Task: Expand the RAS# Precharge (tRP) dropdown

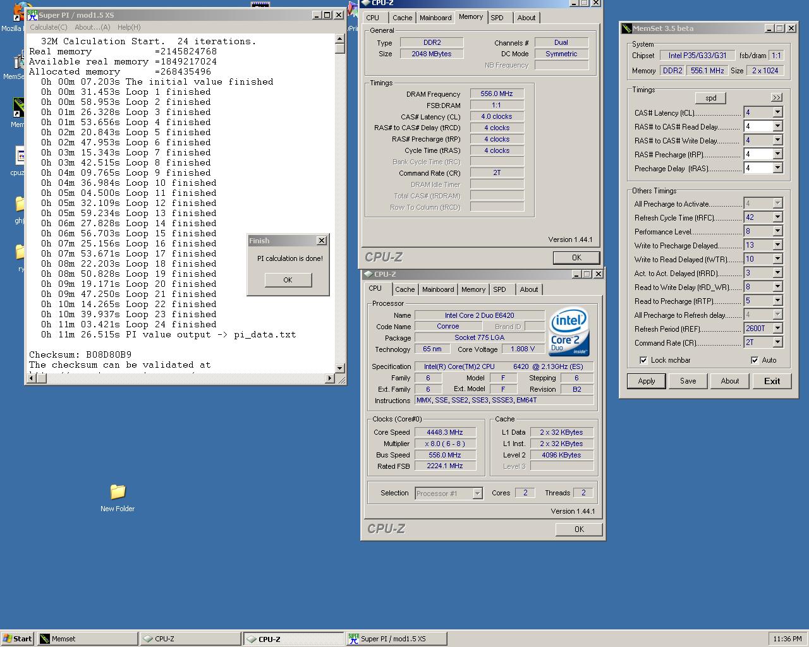Action: tap(777, 154)
